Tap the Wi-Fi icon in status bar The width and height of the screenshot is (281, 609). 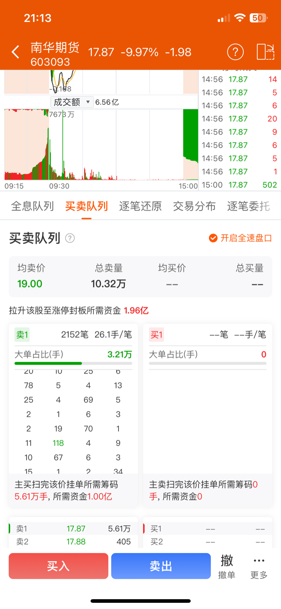(x=240, y=18)
